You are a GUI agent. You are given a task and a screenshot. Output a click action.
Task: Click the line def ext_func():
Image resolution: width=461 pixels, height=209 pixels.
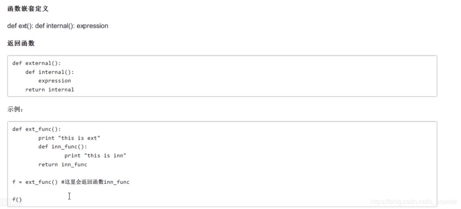(36, 129)
